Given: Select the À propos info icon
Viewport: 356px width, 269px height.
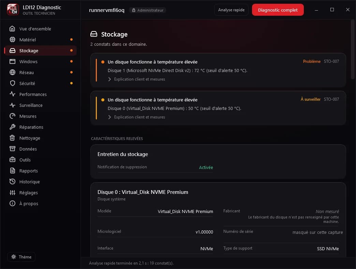Looking at the screenshot, I should 13,203.
